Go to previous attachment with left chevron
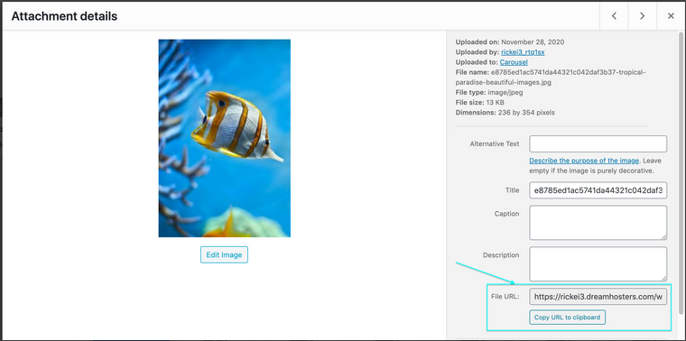 pyautogui.click(x=614, y=16)
